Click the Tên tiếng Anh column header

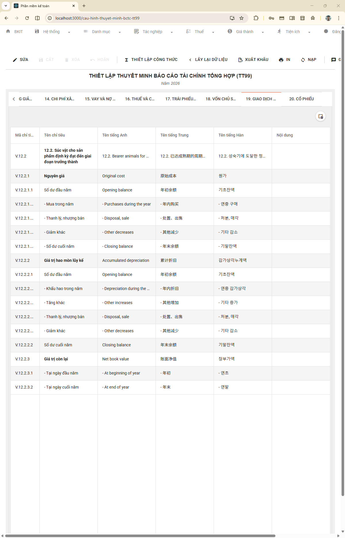[126, 135]
